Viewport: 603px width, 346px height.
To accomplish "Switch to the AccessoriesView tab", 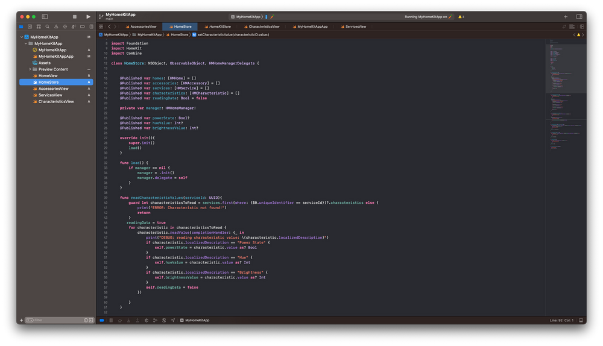I will (143, 27).
